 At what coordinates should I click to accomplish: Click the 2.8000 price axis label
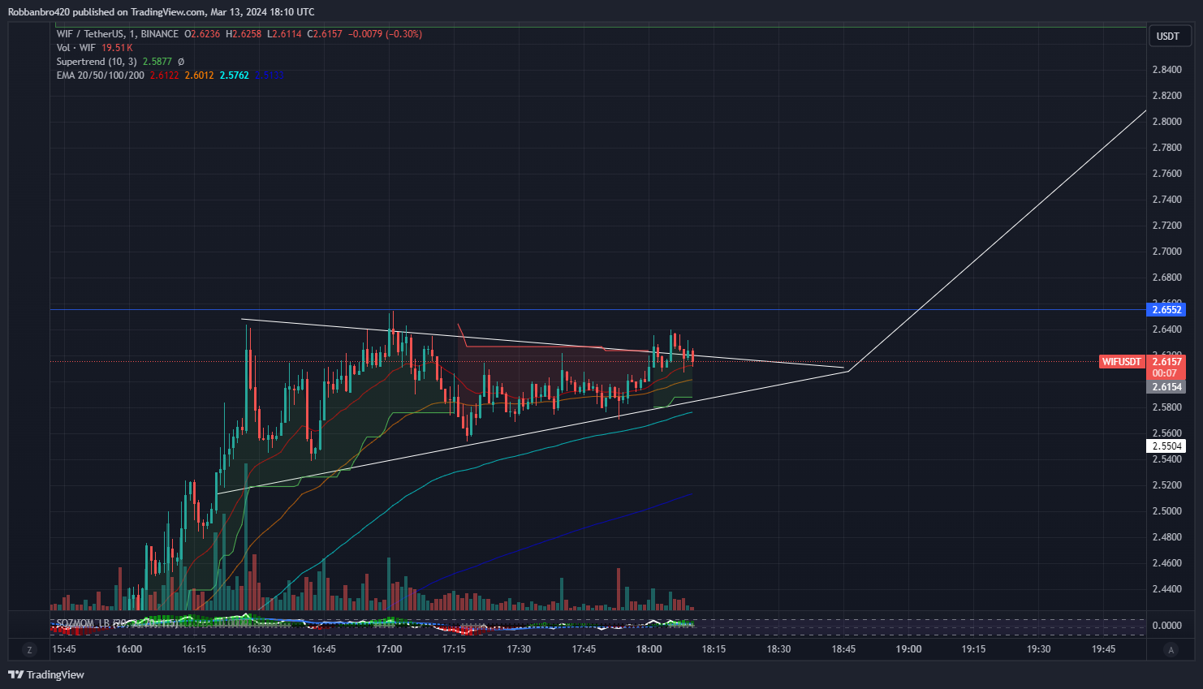1167,122
